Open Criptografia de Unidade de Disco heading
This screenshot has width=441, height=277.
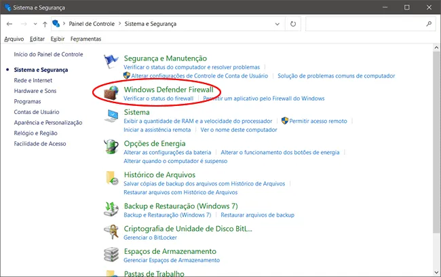(188, 229)
